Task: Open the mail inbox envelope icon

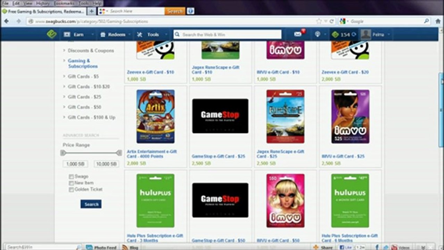Action: pyautogui.click(x=298, y=34)
